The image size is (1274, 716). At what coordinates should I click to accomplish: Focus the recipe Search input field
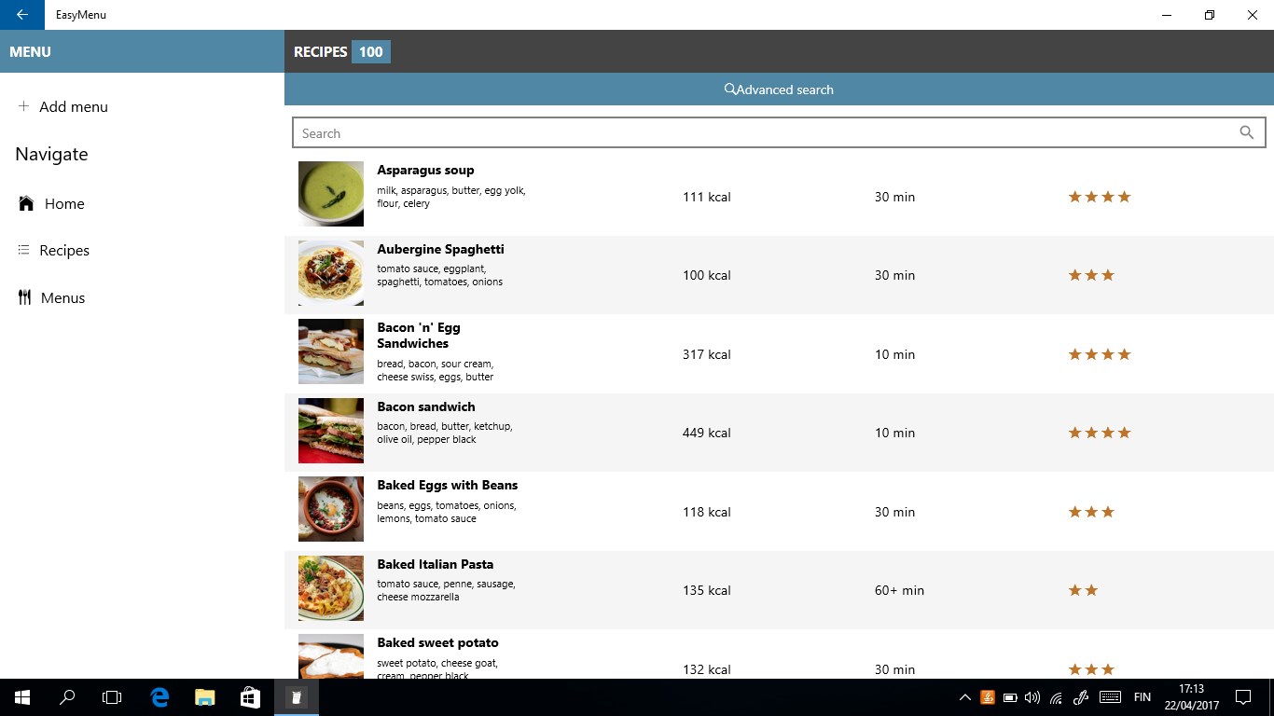tap(779, 132)
